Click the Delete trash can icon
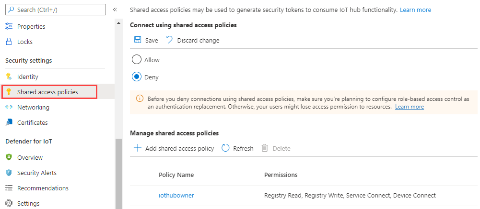Viewport: 480px width, 209px height. tap(265, 148)
